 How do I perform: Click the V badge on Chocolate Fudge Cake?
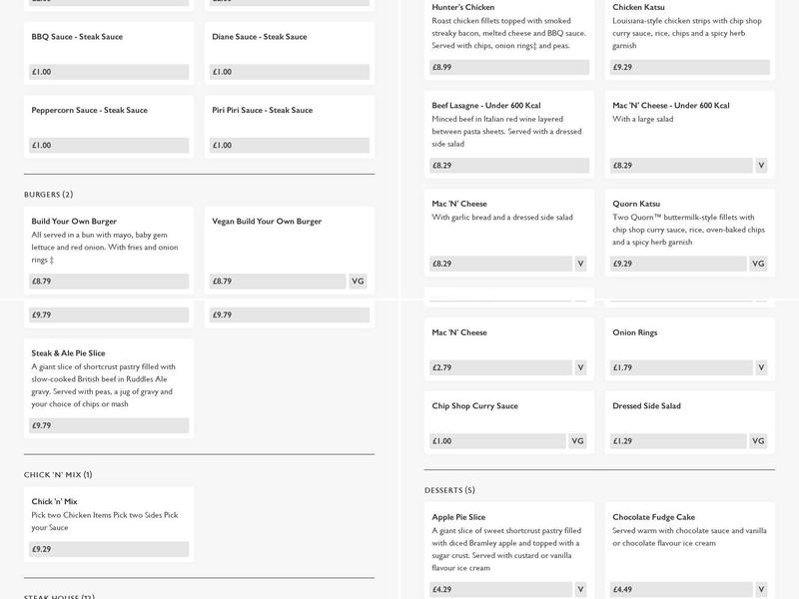(x=761, y=589)
